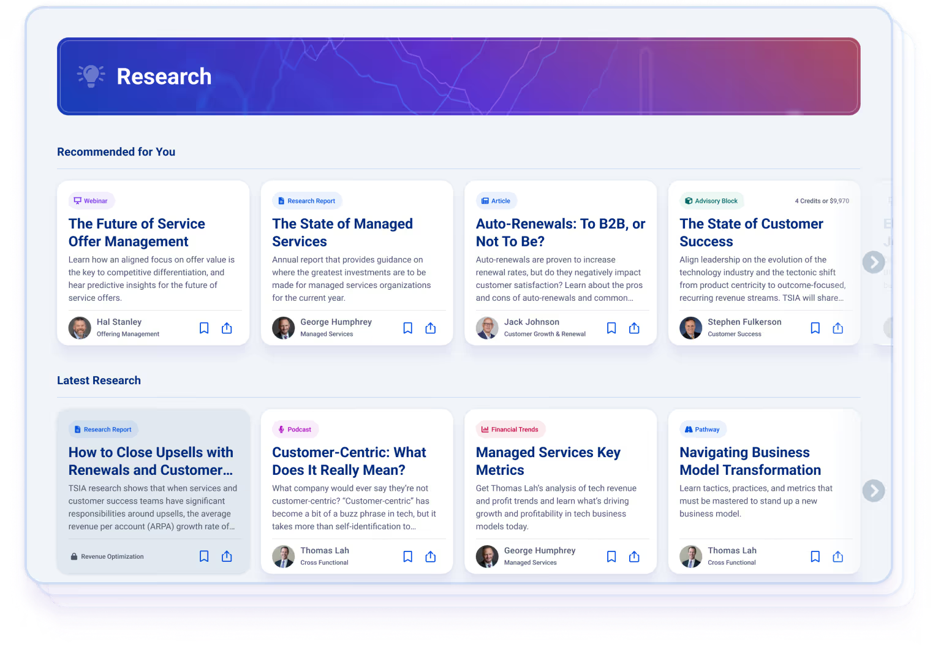The width and height of the screenshot is (941, 647).
Task: Show next Recommended for You cards
Action: point(874,262)
